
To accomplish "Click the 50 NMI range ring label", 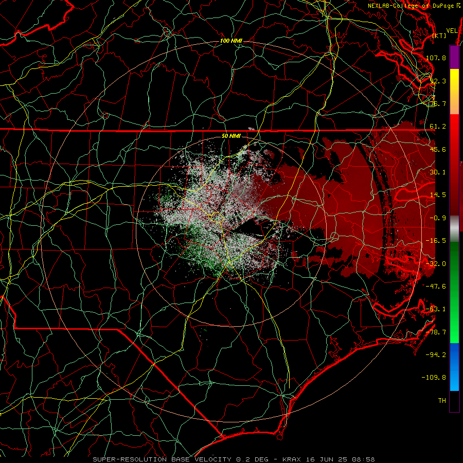I will coord(231,136).
